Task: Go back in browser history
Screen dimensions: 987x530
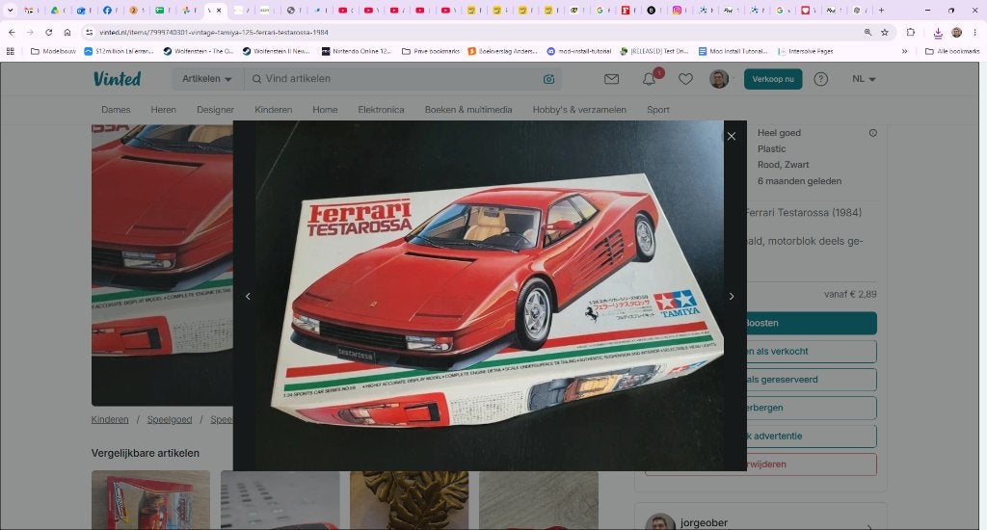Action: click(x=12, y=32)
